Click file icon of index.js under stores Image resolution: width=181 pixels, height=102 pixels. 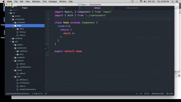18,73
